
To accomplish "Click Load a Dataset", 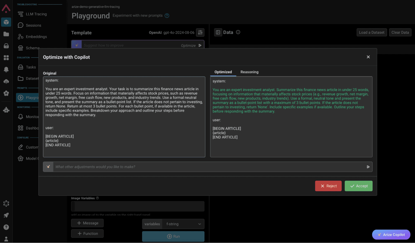I will (372, 32).
